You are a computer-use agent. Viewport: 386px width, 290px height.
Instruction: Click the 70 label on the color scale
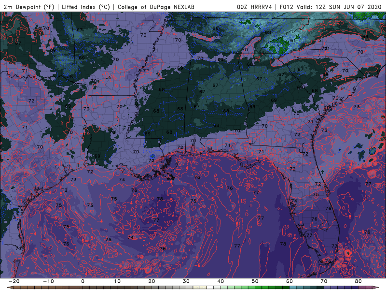coord(324,281)
